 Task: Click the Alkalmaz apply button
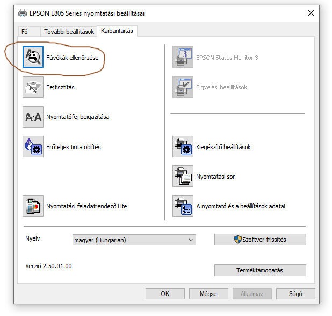pyautogui.click(x=252, y=294)
